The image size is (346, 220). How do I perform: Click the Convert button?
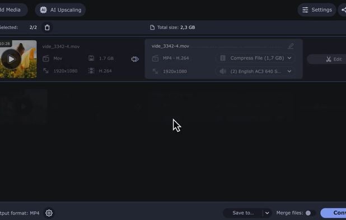[333, 213]
